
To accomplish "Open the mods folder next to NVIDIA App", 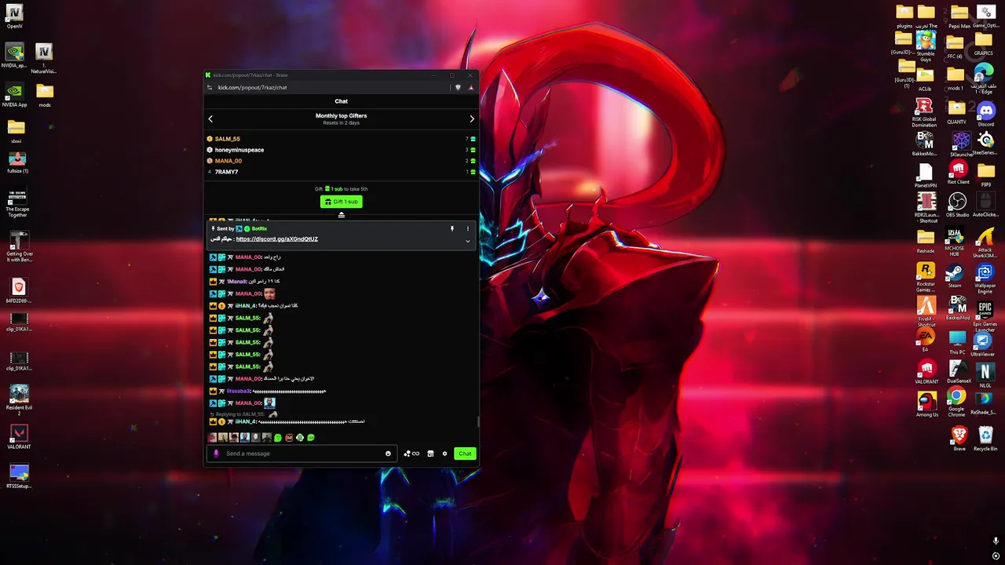I will [45, 95].
